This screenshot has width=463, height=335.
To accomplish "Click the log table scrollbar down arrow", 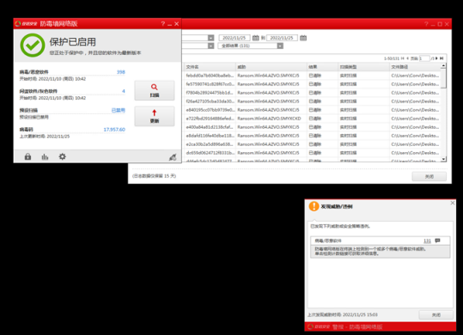I will (443, 159).
